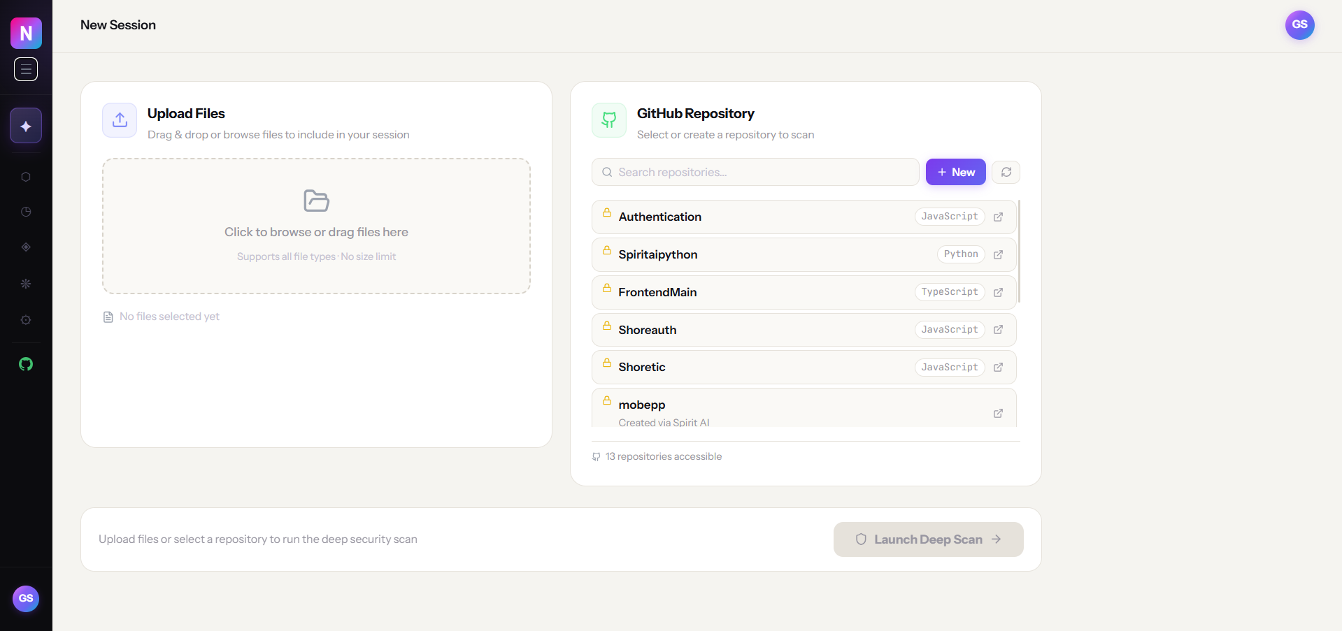The image size is (1342, 631).
Task: Click the repository list scrollbar
Action: [1019, 252]
